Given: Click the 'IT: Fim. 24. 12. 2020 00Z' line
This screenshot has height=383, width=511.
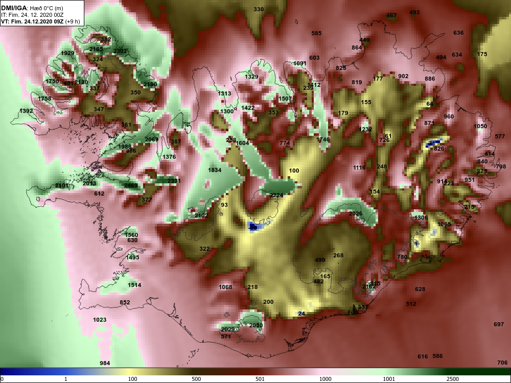Looking at the screenshot, I should [32, 15].
